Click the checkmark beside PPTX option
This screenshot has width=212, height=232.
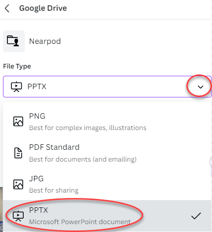point(196,216)
